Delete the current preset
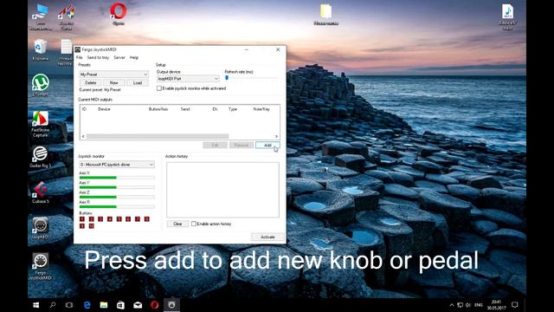Viewport: 554px width, 312px height. pos(90,83)
